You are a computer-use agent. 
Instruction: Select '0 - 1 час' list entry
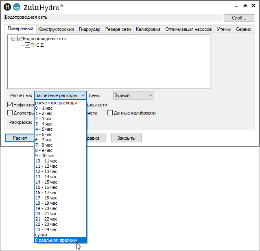44,108
